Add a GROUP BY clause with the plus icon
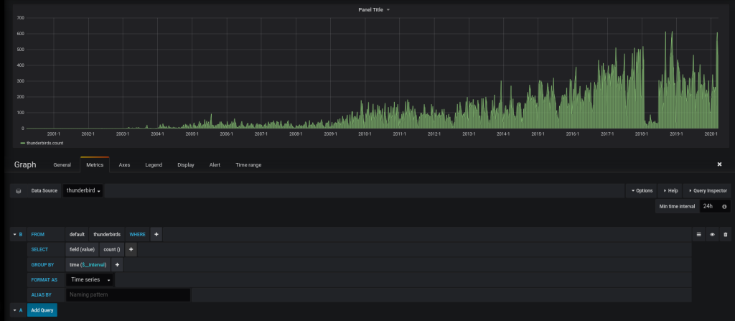The height and width of the screenshot is (321, 735). pyautogui.click(x=118, y=264)
